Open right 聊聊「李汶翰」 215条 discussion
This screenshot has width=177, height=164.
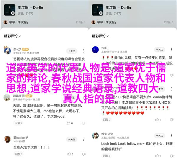click(132, 22)
